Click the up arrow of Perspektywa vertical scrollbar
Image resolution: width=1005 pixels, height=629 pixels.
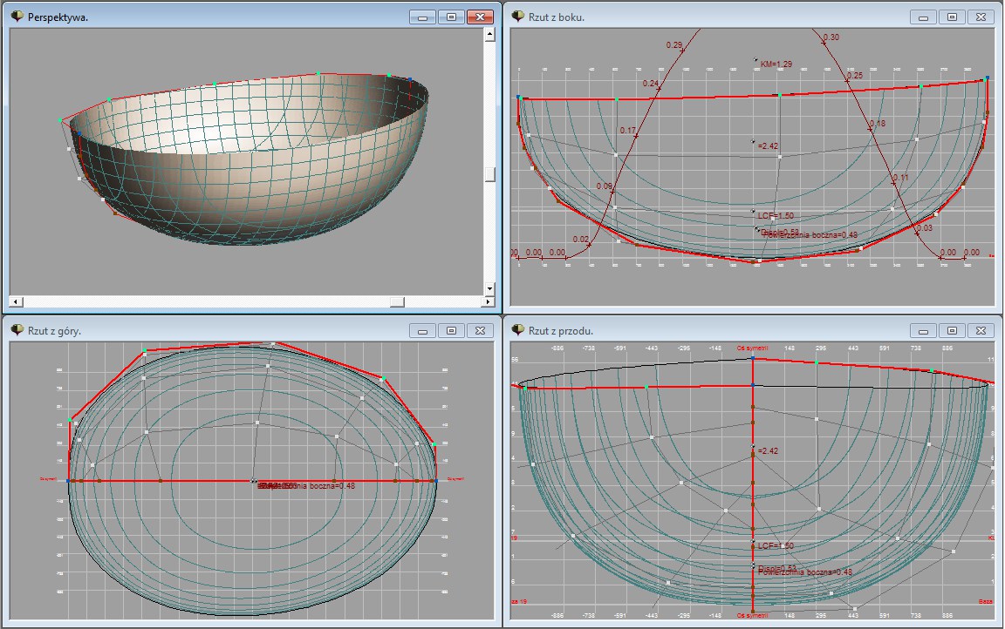tap(489, 35)
